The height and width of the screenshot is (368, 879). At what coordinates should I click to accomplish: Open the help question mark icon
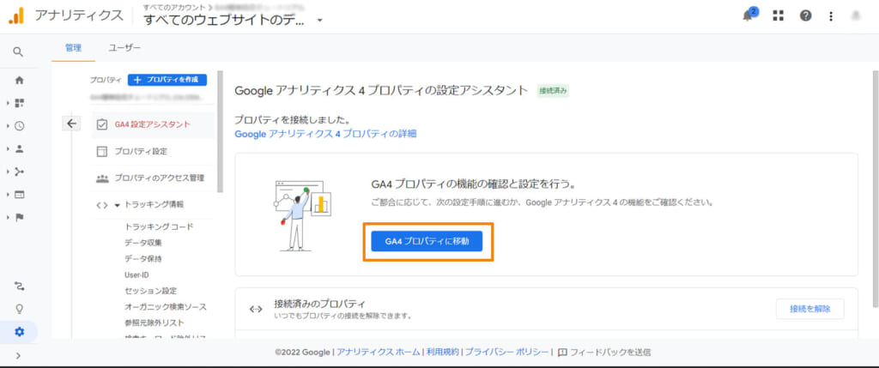[805, 15]
